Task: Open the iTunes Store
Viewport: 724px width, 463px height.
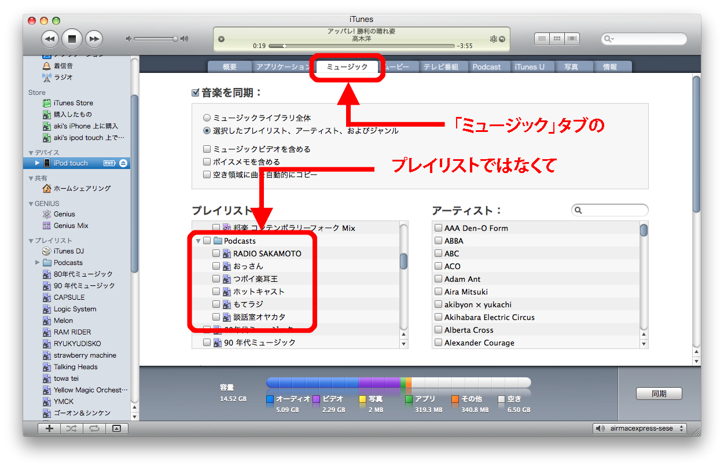Action: click(73, 103)
